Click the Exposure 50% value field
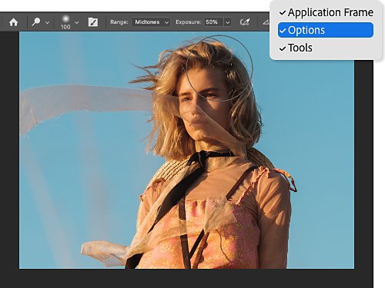Viewport: 385px width, 288px height. coord(213,22)
